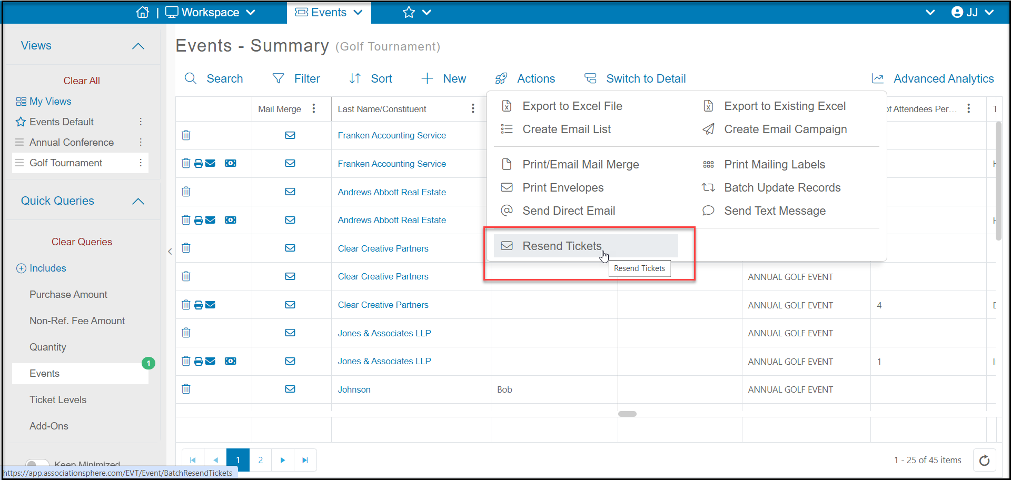The height and width of the screenshot is (480, 1011).
Task: Select the Annual Conference view
Action: point(72,142)
